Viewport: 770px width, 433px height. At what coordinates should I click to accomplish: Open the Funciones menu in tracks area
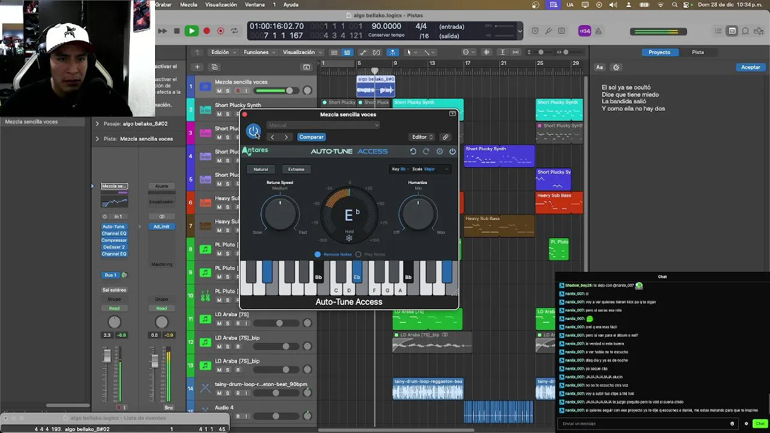pyautogui.click(x=259, y=52)
